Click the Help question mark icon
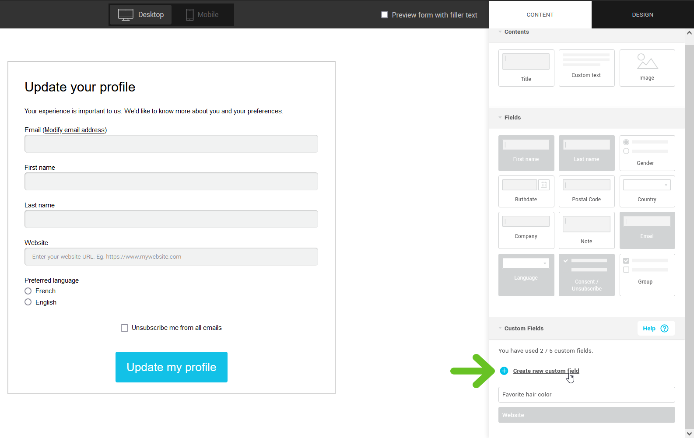Screen dimensions: 694x438 664,328
